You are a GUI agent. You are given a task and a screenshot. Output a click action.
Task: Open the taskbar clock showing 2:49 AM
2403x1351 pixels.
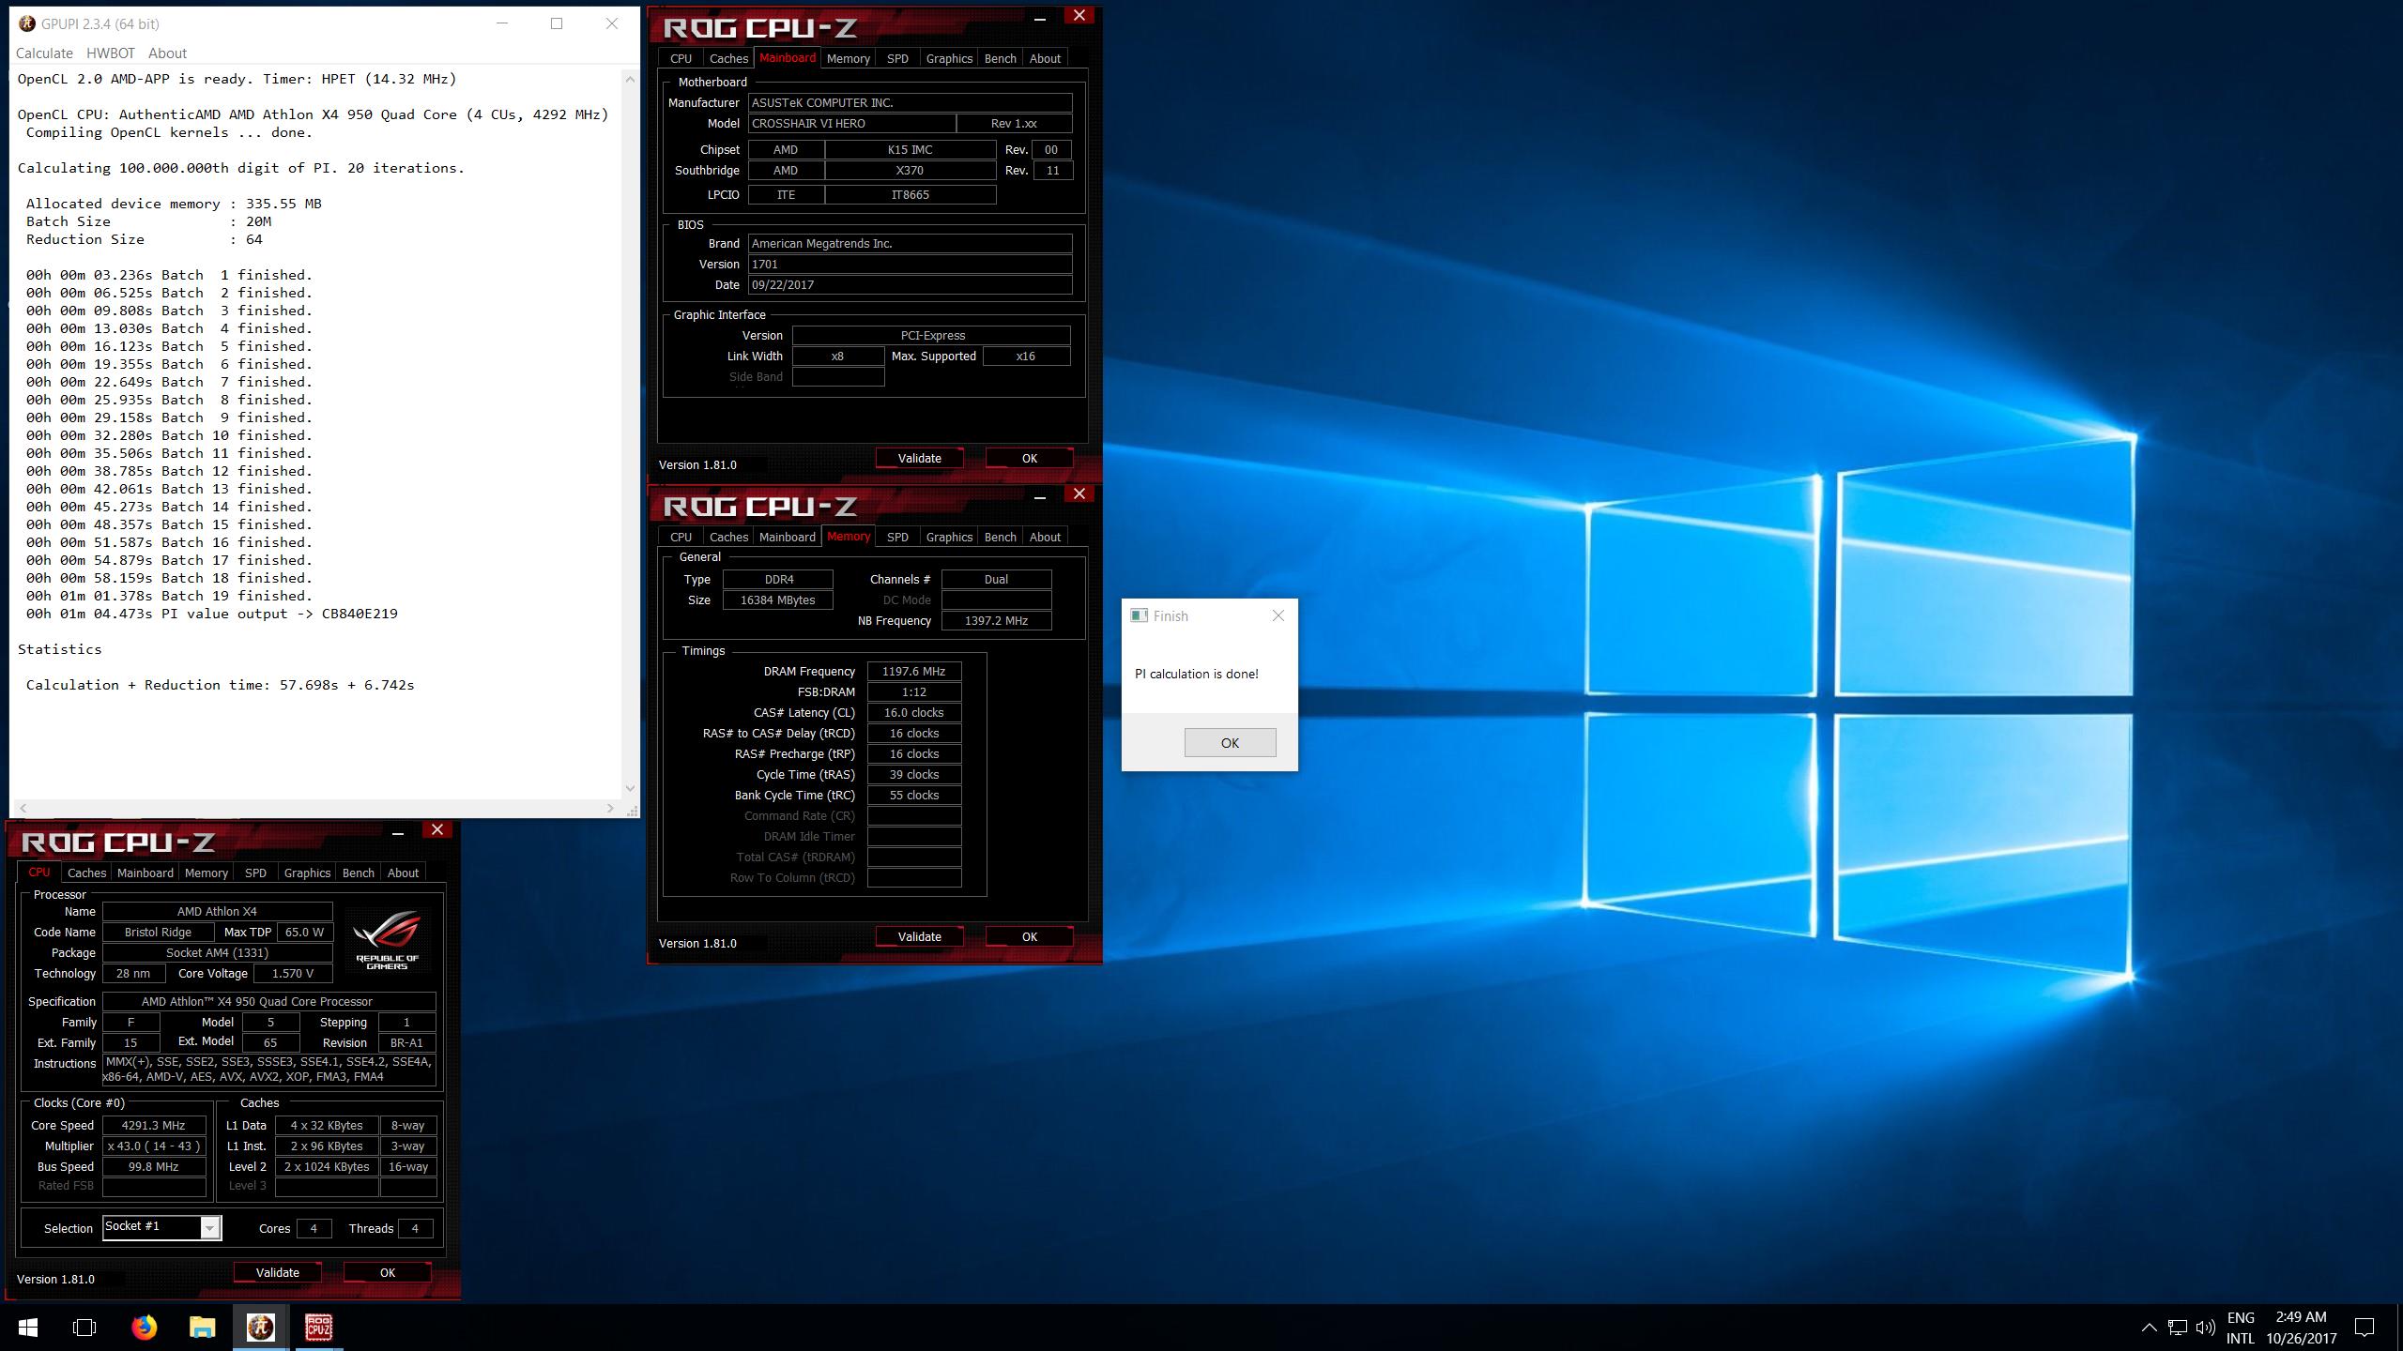2301,1328
